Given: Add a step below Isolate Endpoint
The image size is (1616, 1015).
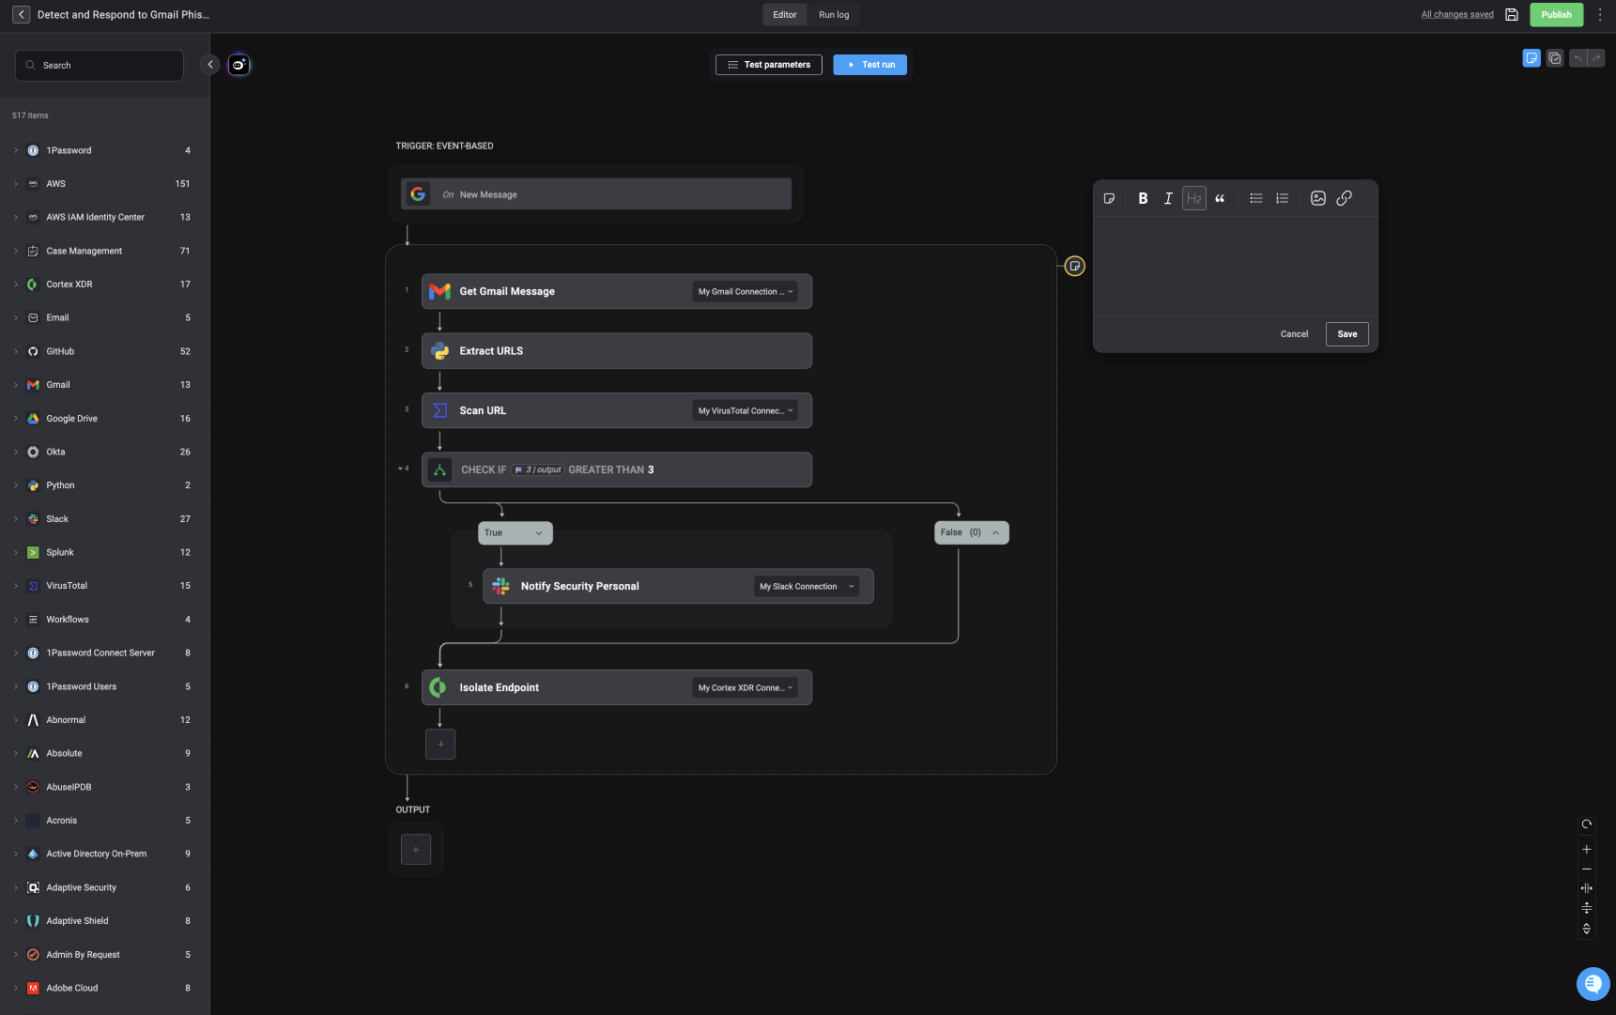Looking at the screenshot, I should (440, 745).
